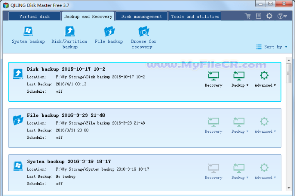Click location path 'F:\My Storage\System backup 2016-3-19 18-17'
Viewport: 295px width, 196px height.
point(102,169)
